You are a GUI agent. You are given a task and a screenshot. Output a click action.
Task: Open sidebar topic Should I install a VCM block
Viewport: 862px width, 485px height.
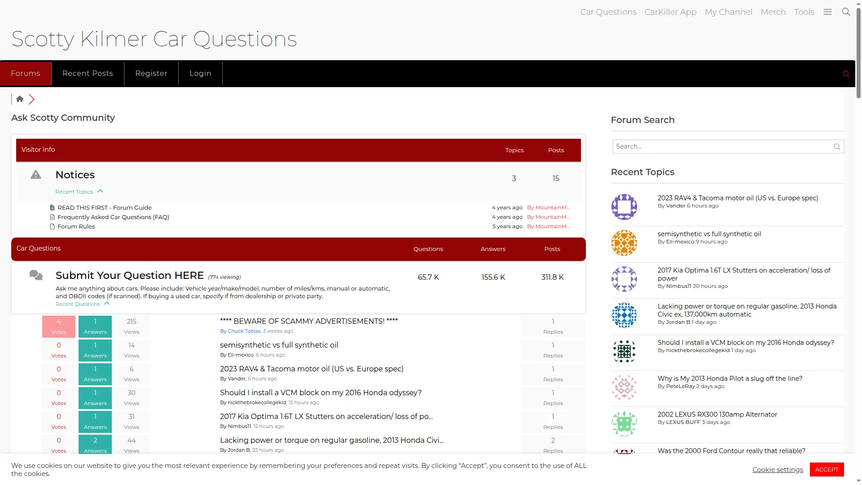746,343
